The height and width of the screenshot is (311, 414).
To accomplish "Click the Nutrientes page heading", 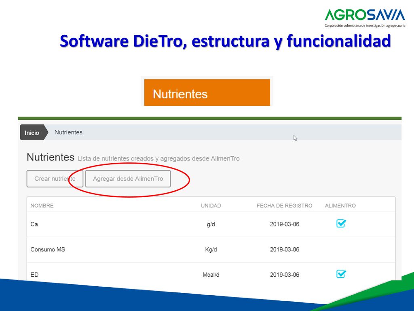I will click(x=51, y=158).
